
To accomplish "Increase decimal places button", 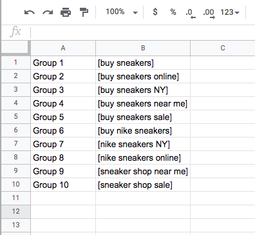I will click(209, 13).
